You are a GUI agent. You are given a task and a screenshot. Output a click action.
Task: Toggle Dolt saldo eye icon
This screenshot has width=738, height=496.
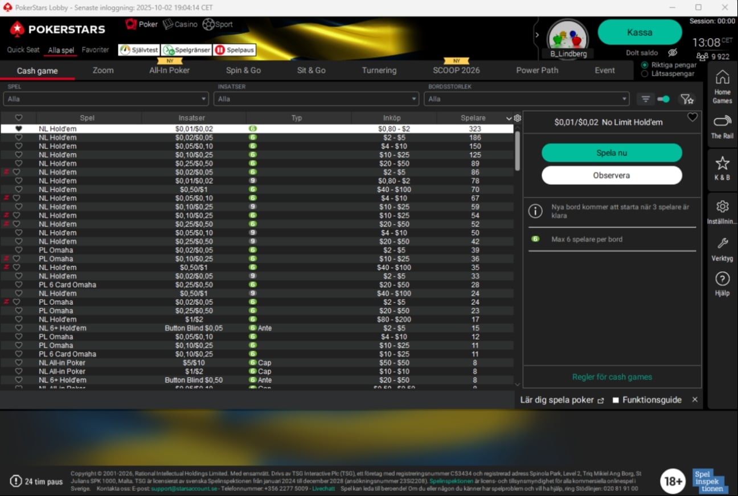coord(673,52)
